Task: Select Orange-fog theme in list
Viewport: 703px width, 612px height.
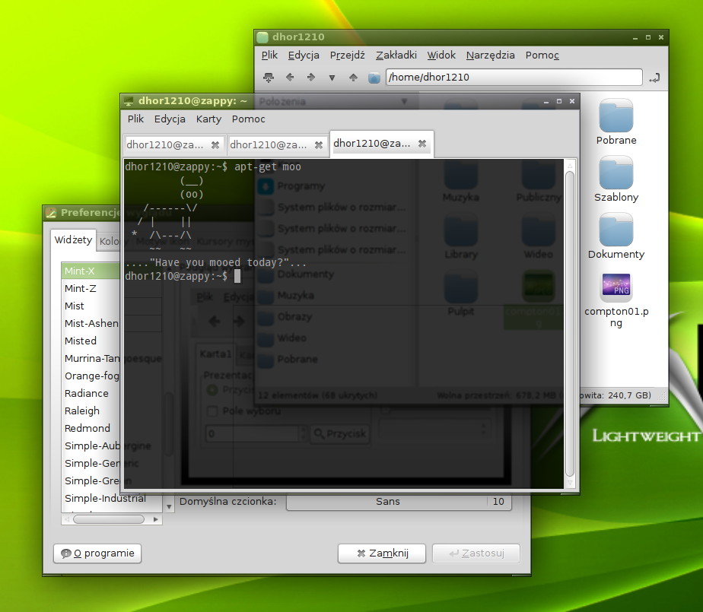Action: 91,376
